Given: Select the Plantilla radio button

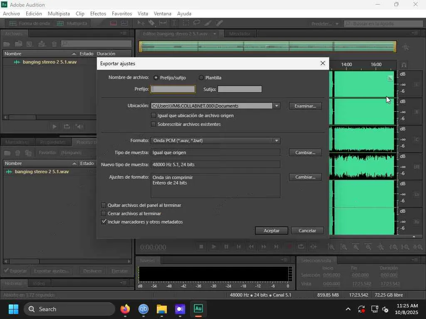Looking at the screenshot, I should click(201, 78).
